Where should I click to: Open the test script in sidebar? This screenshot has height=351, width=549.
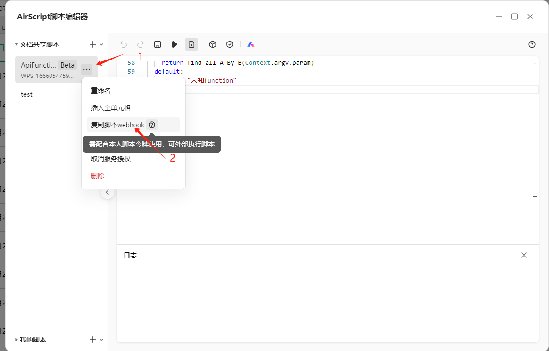click(x=27, y=94)
